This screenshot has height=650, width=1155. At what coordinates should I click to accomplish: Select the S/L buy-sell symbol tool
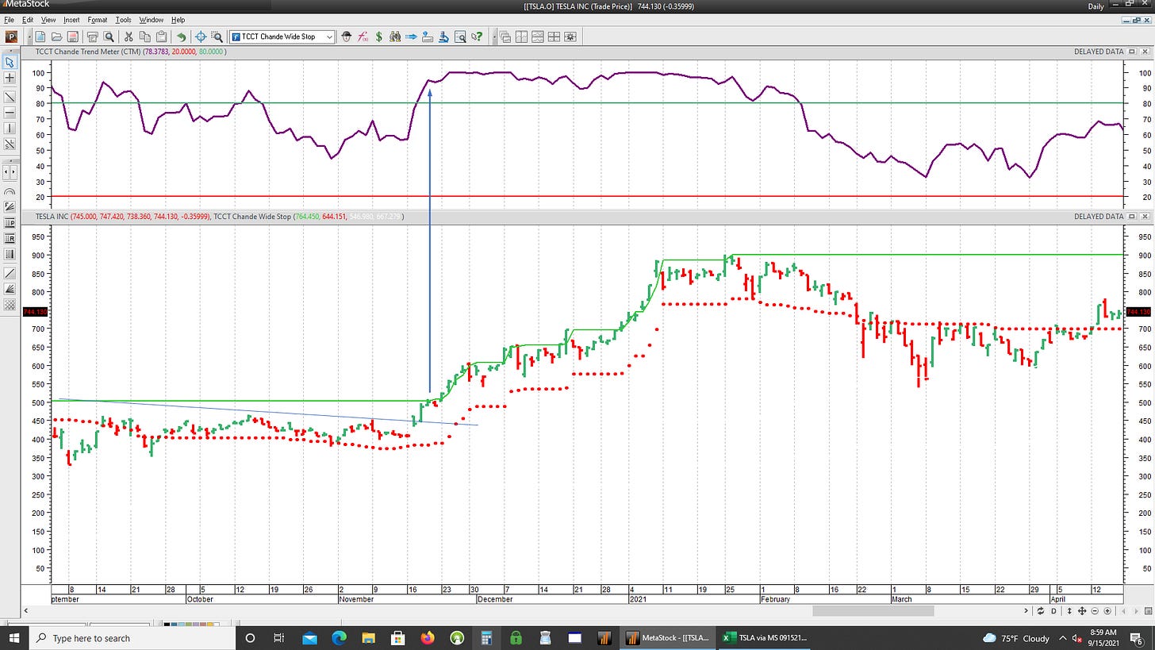10,144
